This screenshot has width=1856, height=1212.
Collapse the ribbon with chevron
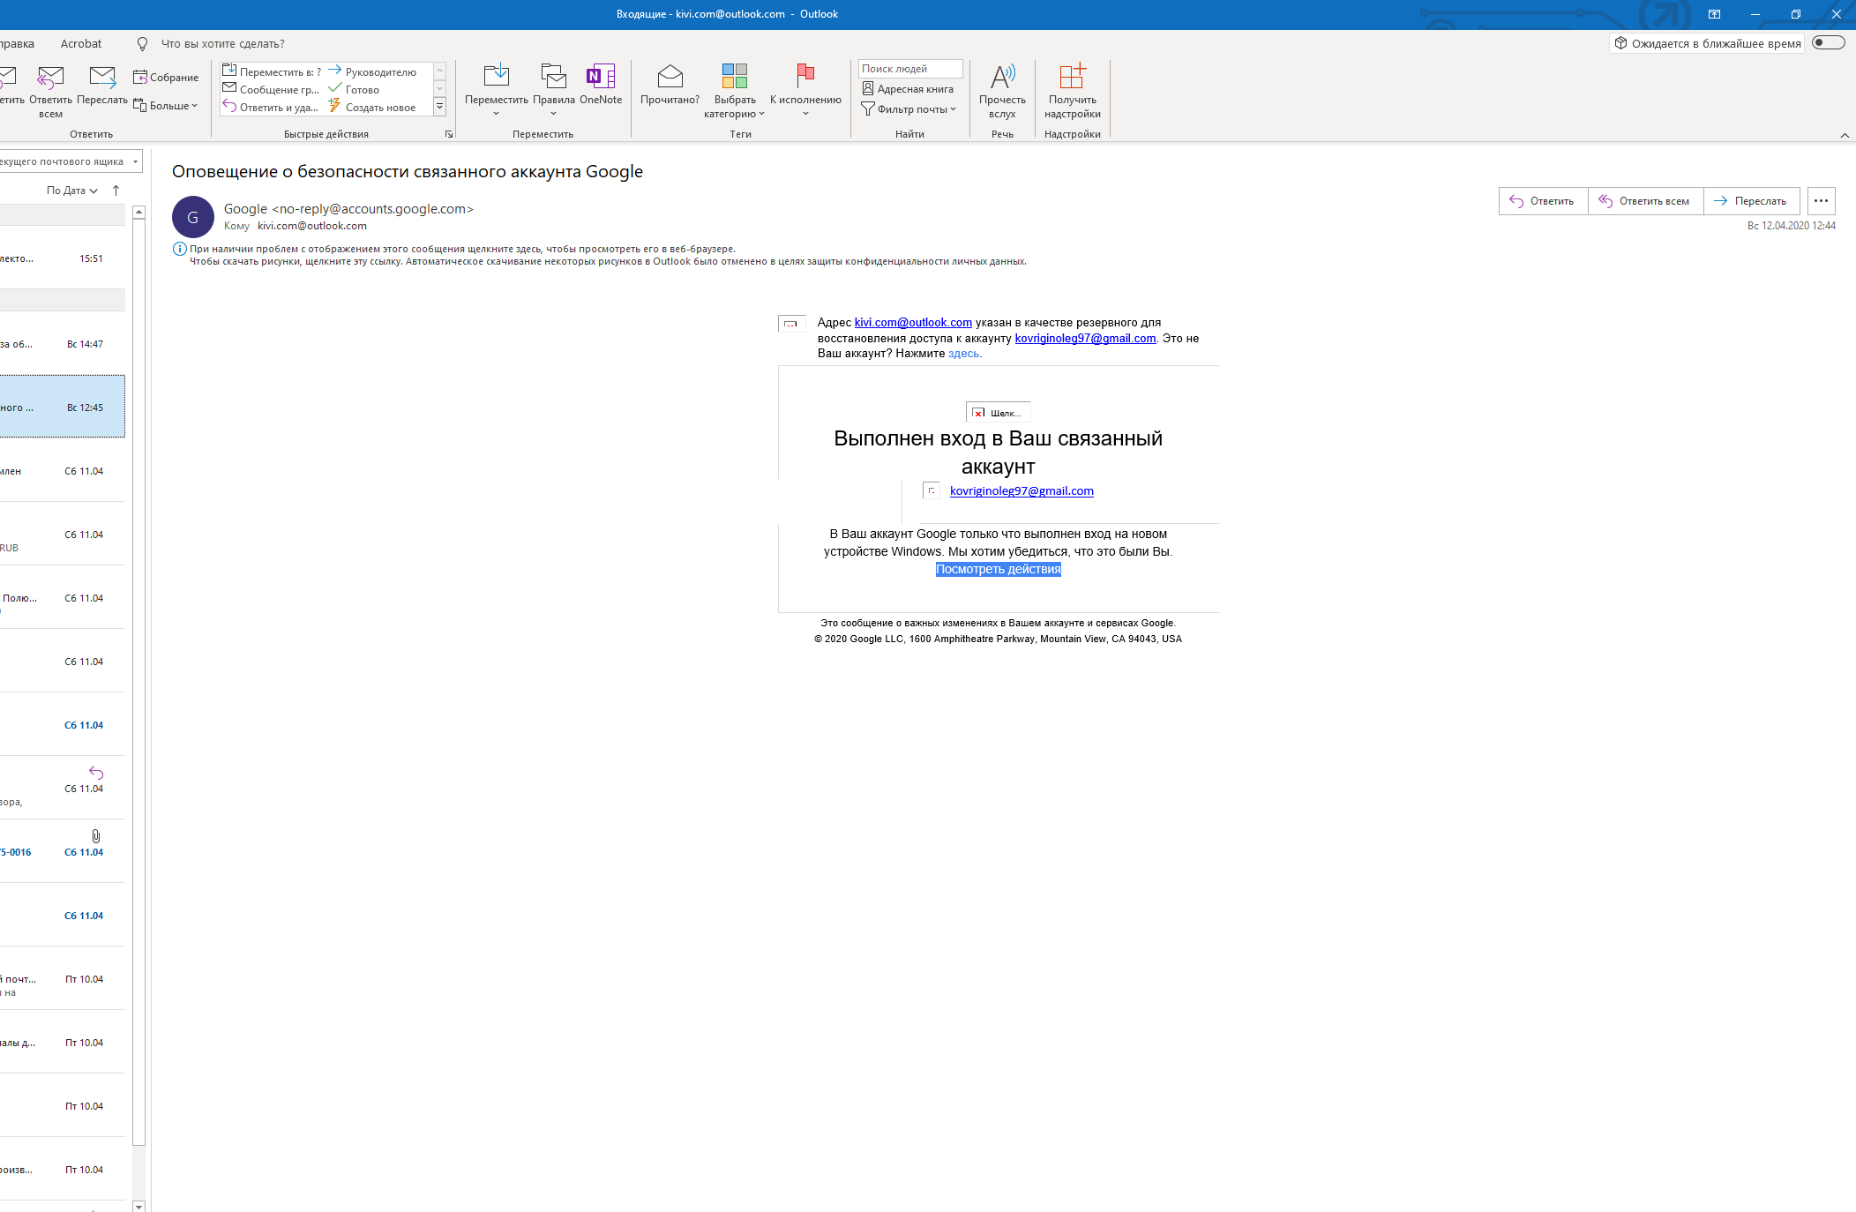tap(1845, 135)
